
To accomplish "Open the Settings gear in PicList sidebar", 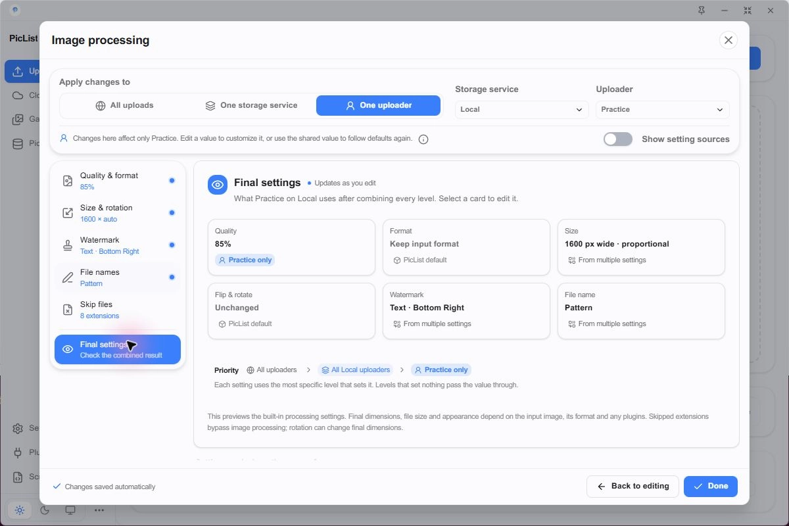I will [x=18, y=429].
